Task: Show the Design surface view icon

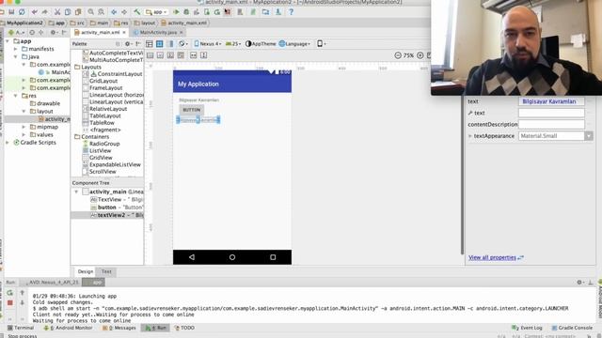Action: pos(150,44)
